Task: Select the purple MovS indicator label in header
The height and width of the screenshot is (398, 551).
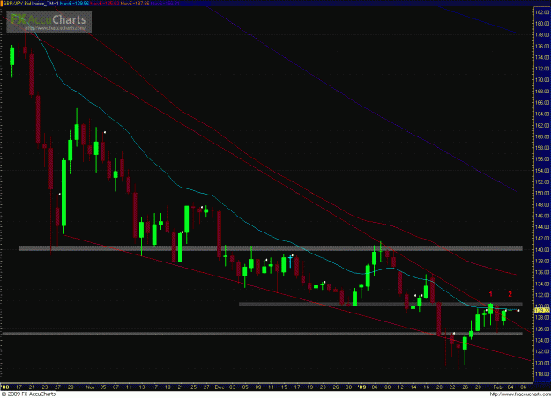Action: (x=165, y=4)
